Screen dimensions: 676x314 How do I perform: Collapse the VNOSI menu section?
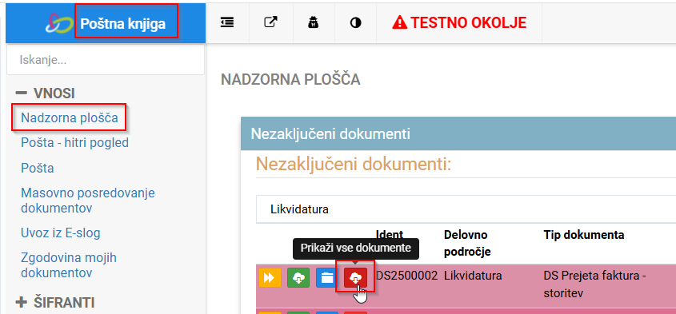point(46,93)
